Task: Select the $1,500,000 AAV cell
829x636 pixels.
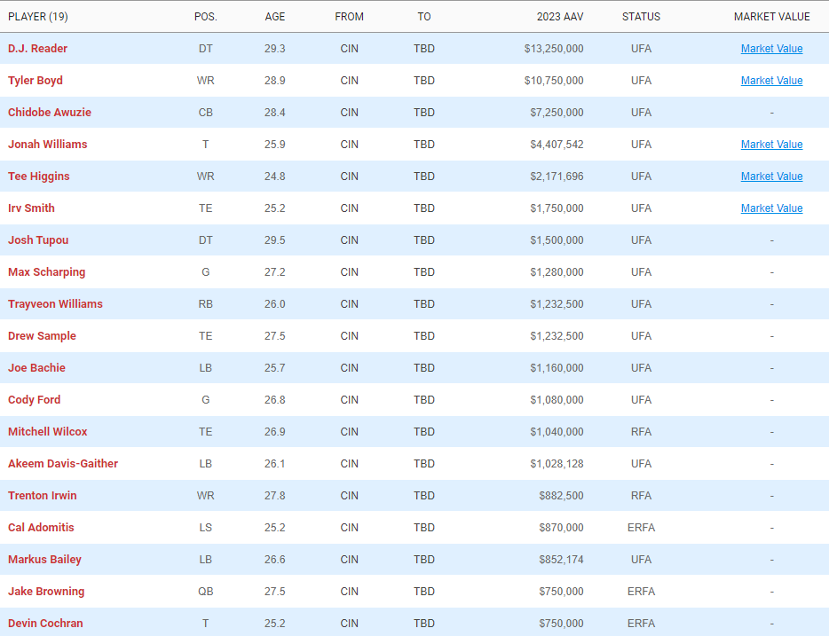Action: tap(557, 240)
